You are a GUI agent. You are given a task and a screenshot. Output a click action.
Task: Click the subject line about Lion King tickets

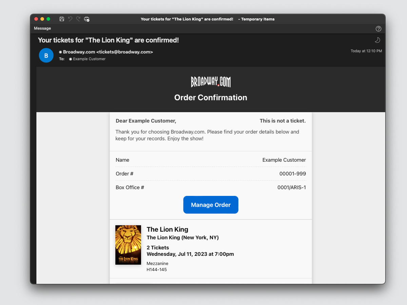(109, 40)
